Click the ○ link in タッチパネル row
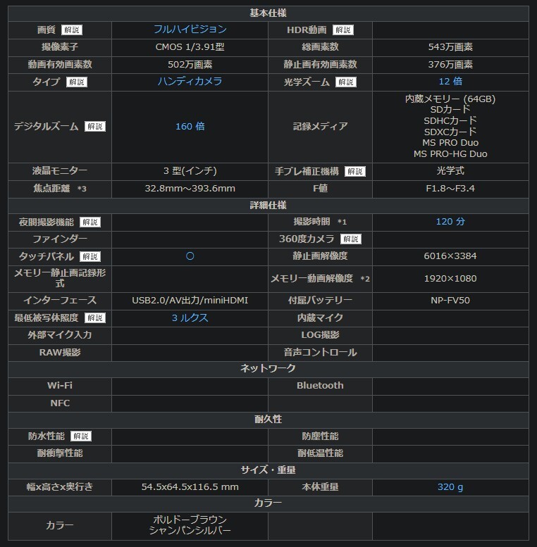This screenshot has width=537, height=547. [190, 256]
